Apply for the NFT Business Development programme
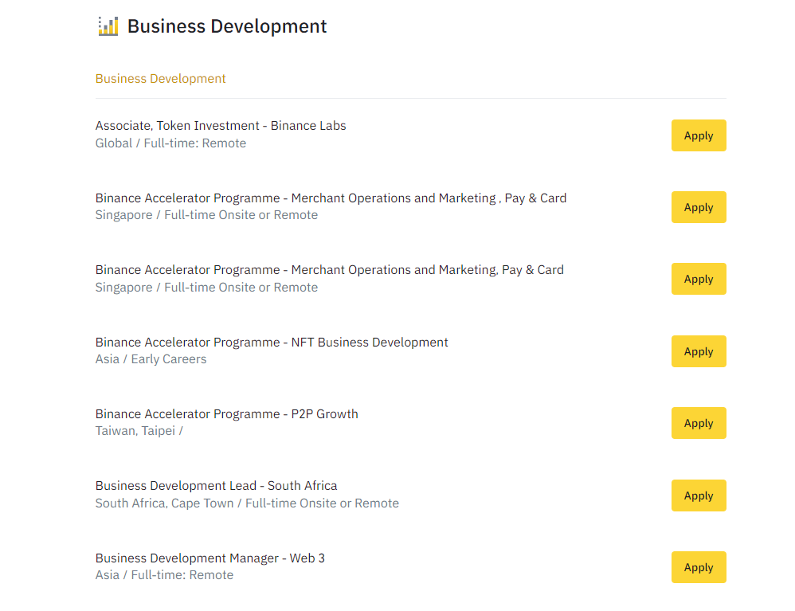795x611 pixels. point(698,351)
